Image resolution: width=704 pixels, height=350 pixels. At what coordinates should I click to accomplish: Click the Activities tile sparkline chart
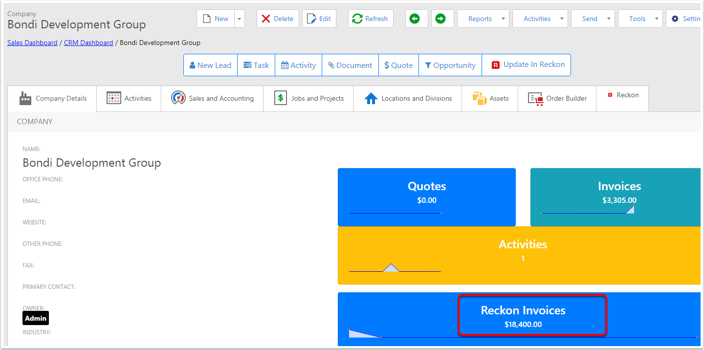click(395, 267)
